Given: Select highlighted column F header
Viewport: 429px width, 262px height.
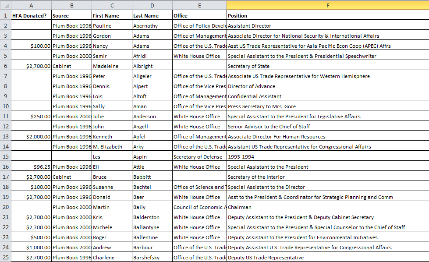Looking at the screenshot, I should [x=328, y=5].
